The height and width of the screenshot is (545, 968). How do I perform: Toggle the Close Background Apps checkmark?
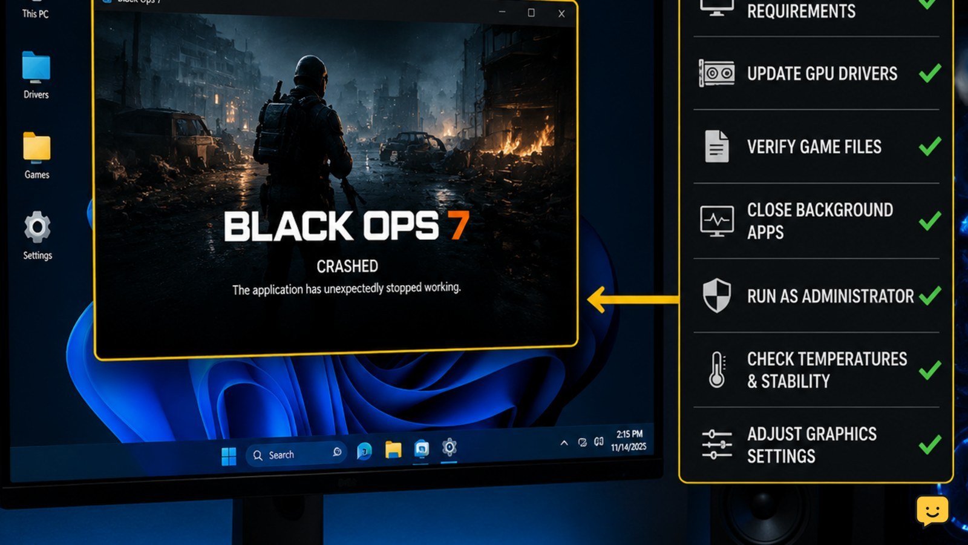tap(930, 220)
